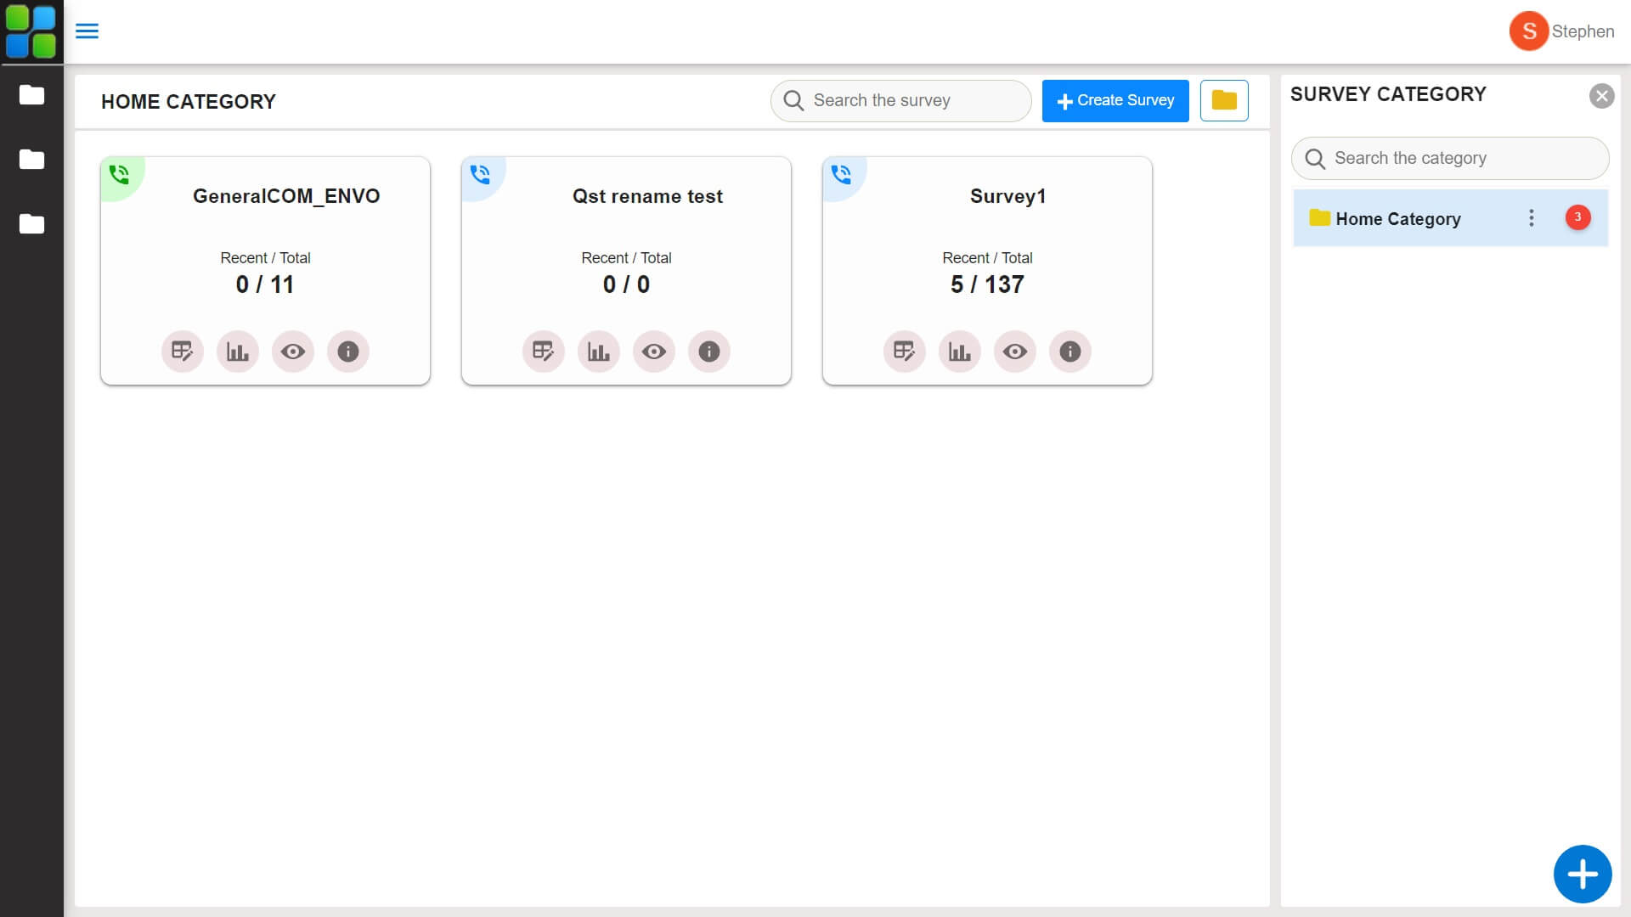The height and width of the screenshot is (917, 1631).
Task: Show info for GeneralCOM_ENVO survey
Action: click(348, 352)
